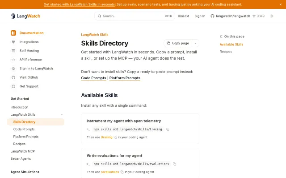Click the Visit GitHub sidebar icon
Viewport: 286px width, 178px height.
coord(13,77)
